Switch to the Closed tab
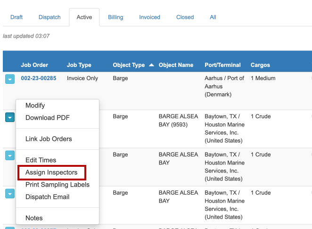The width and height of the screenshot is (312, 229). coord(185,17)
